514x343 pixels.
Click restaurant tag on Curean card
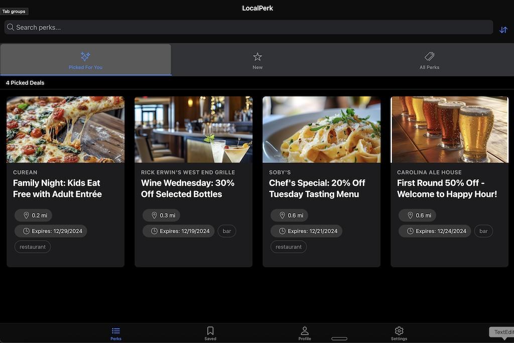coord(33,247)
